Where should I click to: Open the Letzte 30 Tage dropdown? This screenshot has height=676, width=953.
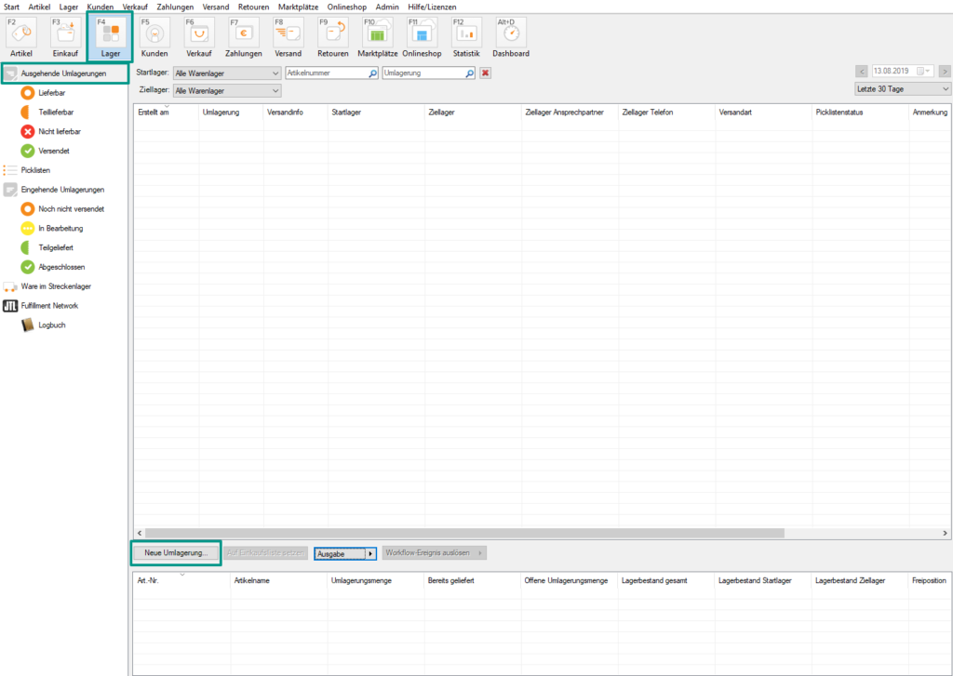[x=902, y=89]
